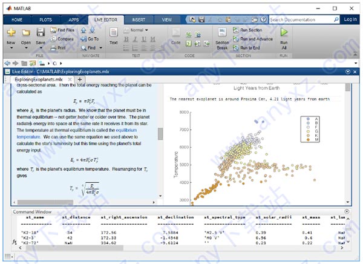Click the 'K2-18' row name
This screenshot has width=363, height=264.
coord(30,233)
